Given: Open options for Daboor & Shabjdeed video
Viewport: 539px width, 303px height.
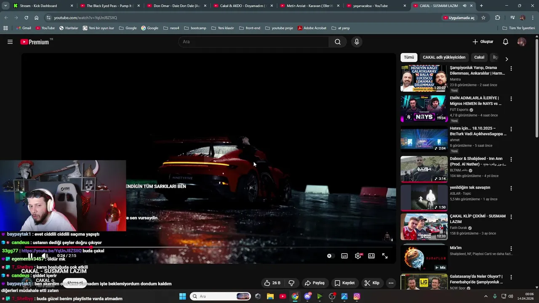Looking at the screenshot, I should 511,159.
